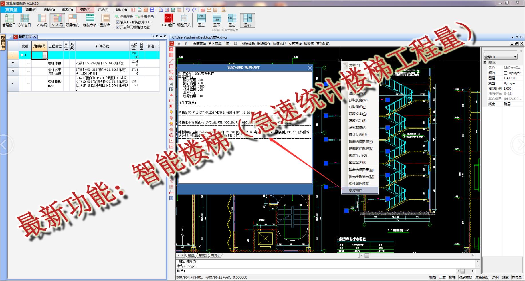Switch to V3布局 layout
Image resolution: width=525 pixels, height=281 pixels.
point(42,20)
